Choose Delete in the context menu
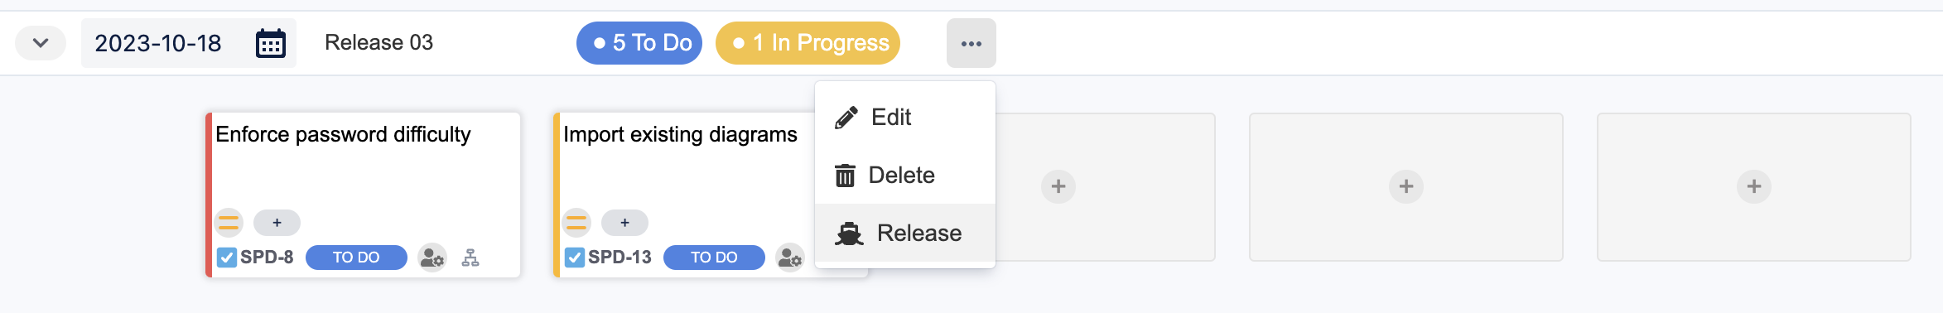1943x313 pixels. point(905,175)
